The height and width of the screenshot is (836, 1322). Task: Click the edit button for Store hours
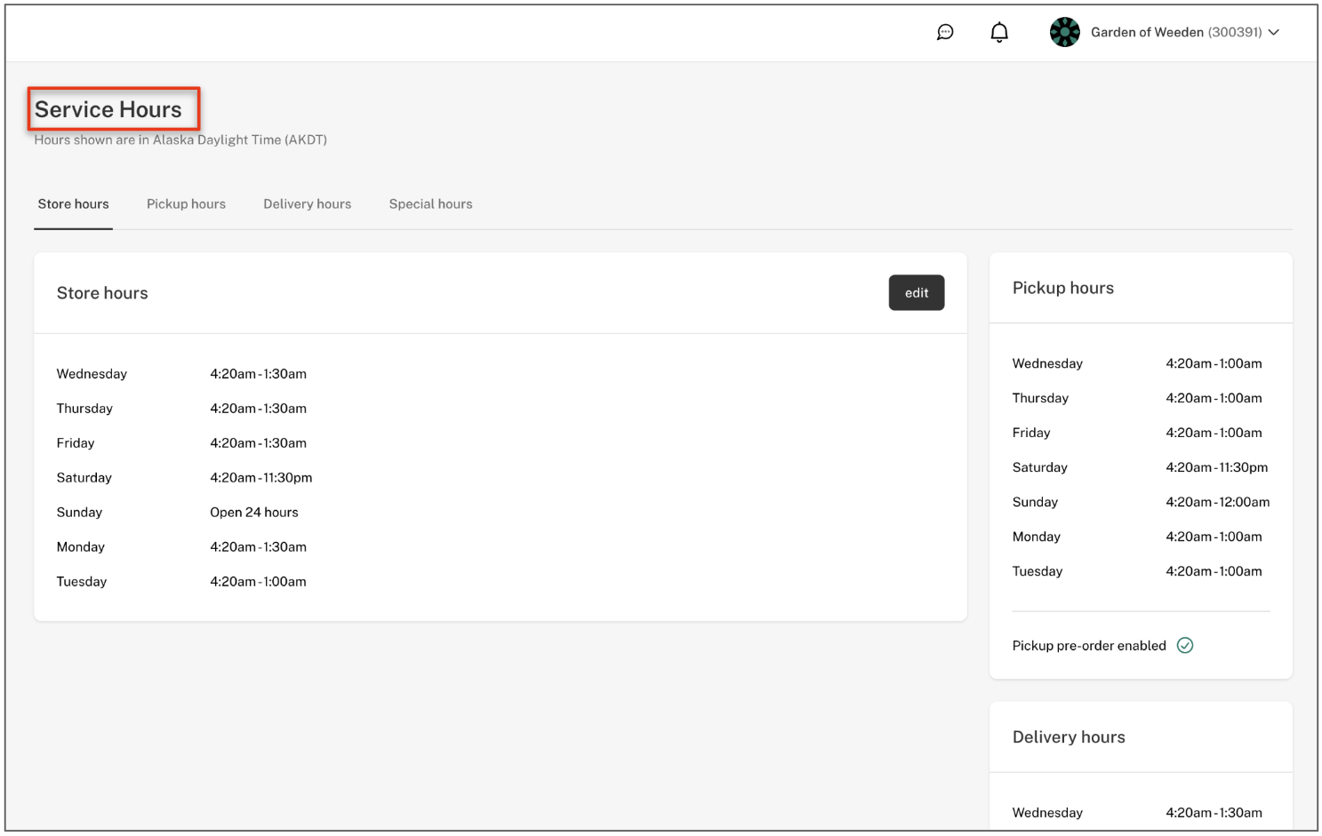pyautogui.click(x=917, y=292)
